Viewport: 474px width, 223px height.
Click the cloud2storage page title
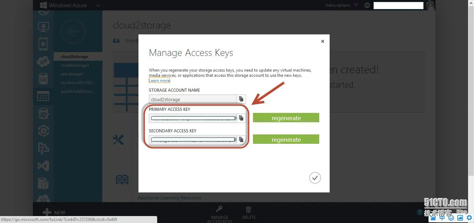pyautogui.click(x=142, y=25)
